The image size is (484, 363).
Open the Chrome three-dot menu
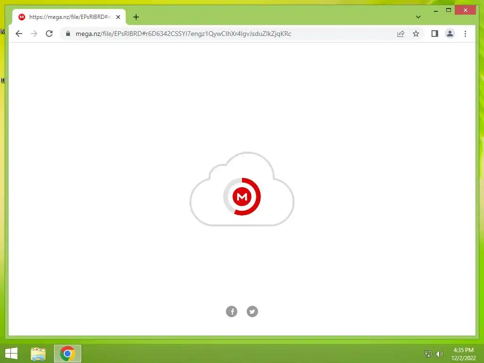pyautogui.click(x=465, y=34)
